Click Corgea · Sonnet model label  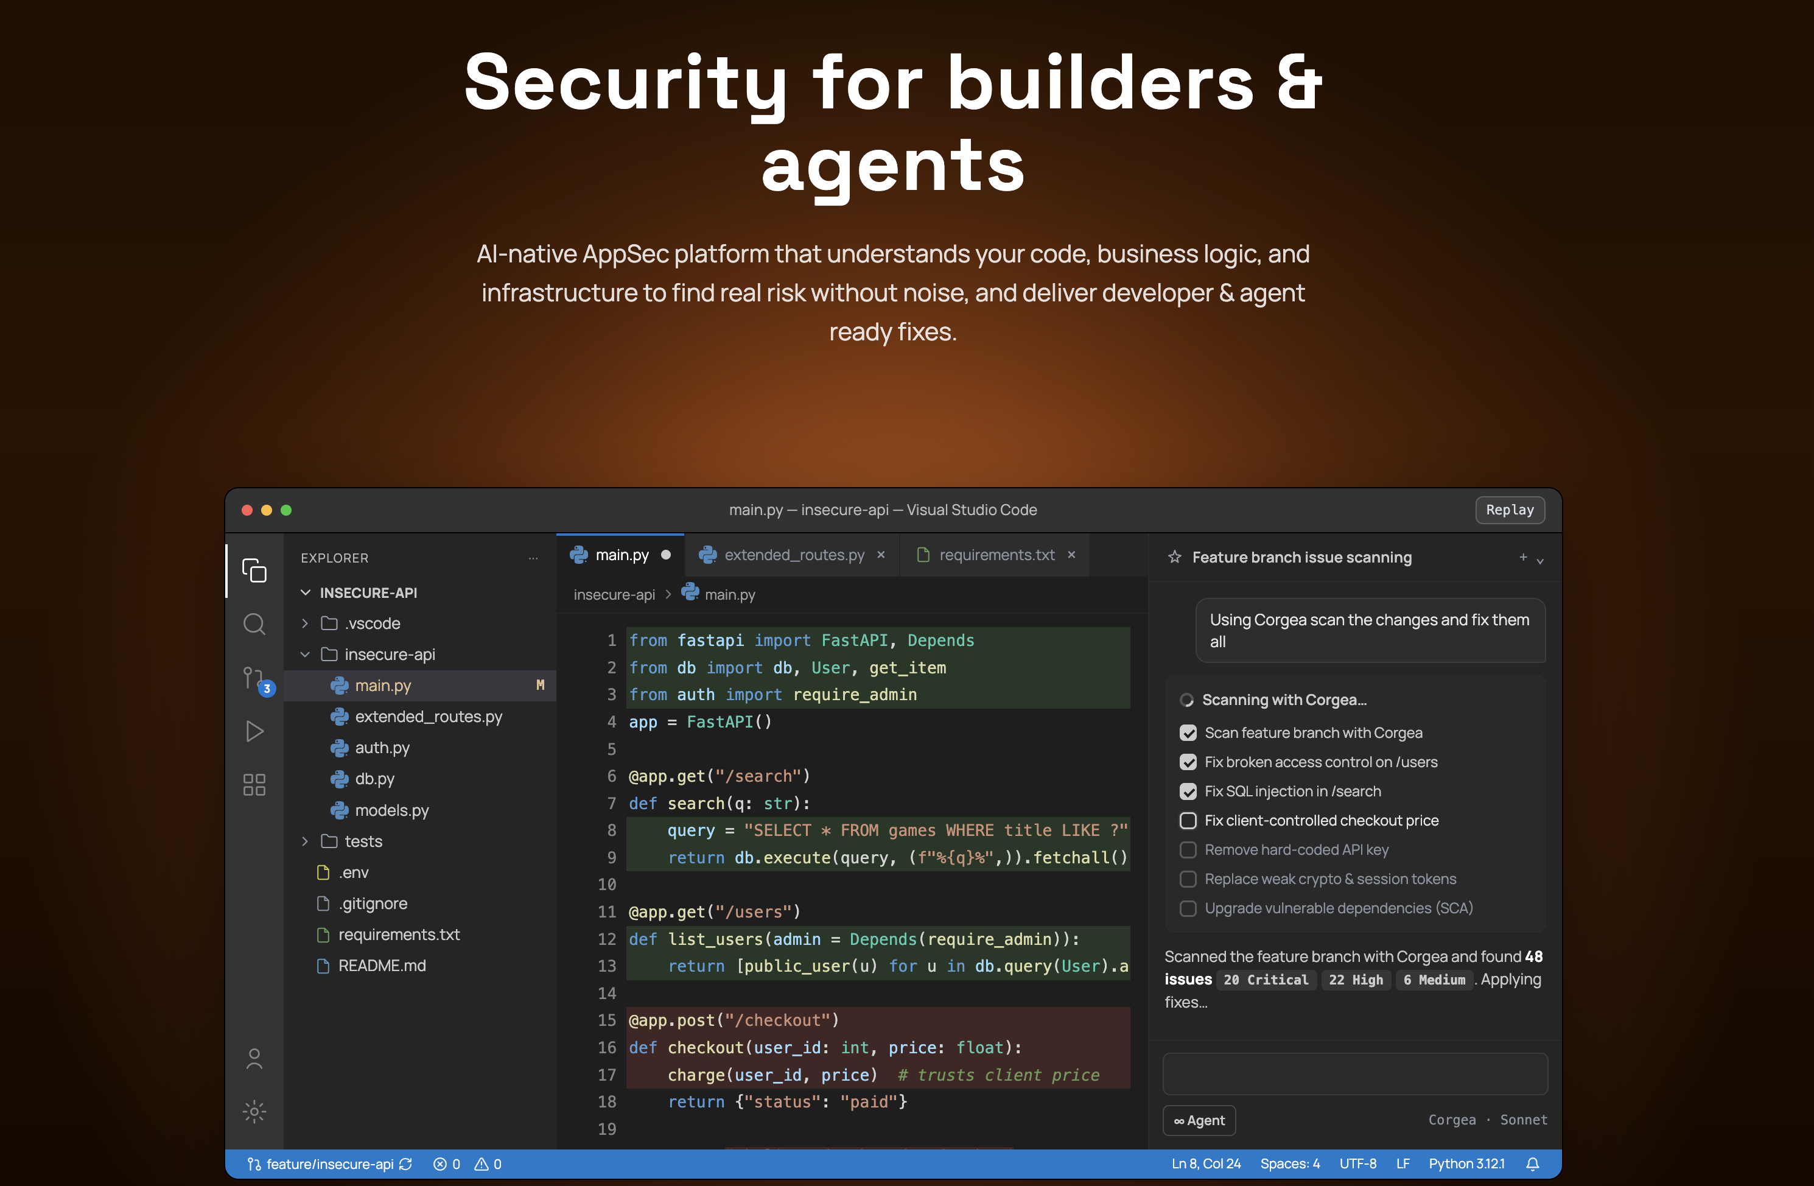click(x=1487, y=1120)
